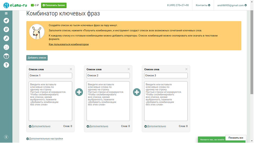254x143 pixels.
Task: Open the wrench tools sidebar icon
Action: point(6,39)
